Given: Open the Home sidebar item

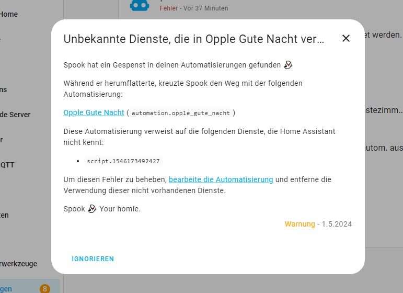Looking at the screenshot, I should point(9,14).
